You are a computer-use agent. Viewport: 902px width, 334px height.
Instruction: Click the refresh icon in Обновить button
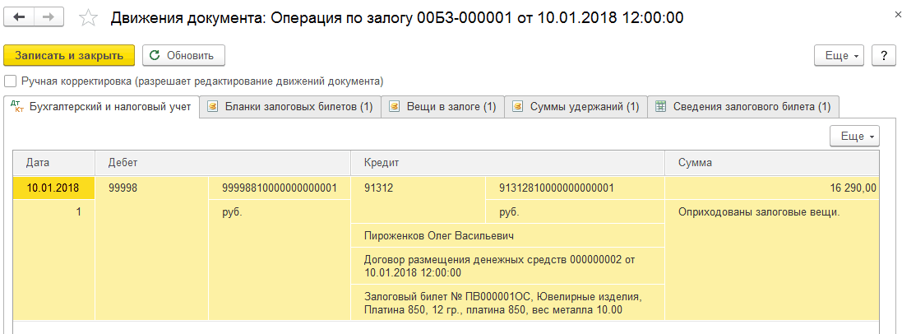pos(154,56)
